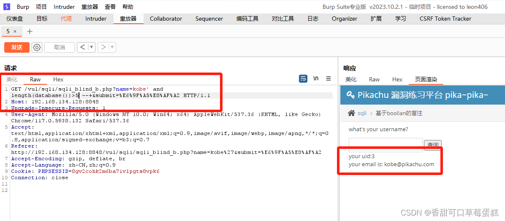Click the 'what's your username?' label
The image size is (505, 221).
378,129
